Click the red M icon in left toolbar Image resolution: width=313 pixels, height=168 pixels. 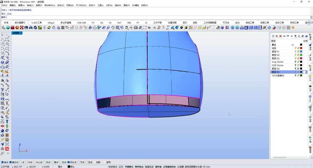click(7, 149)
